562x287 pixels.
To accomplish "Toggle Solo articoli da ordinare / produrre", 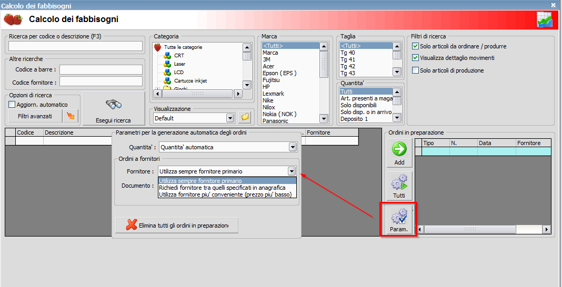I will click(x=415, y=46).
